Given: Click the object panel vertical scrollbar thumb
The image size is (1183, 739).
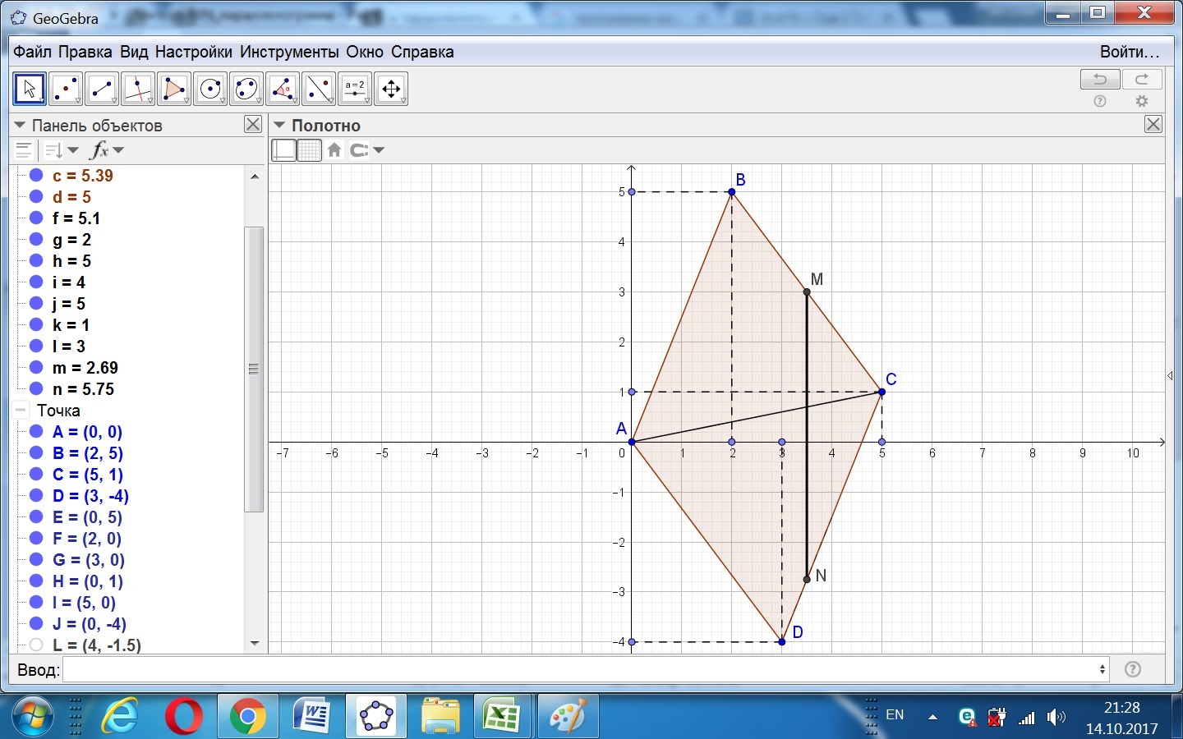Looking at the screenshot, I should (254, 369).
